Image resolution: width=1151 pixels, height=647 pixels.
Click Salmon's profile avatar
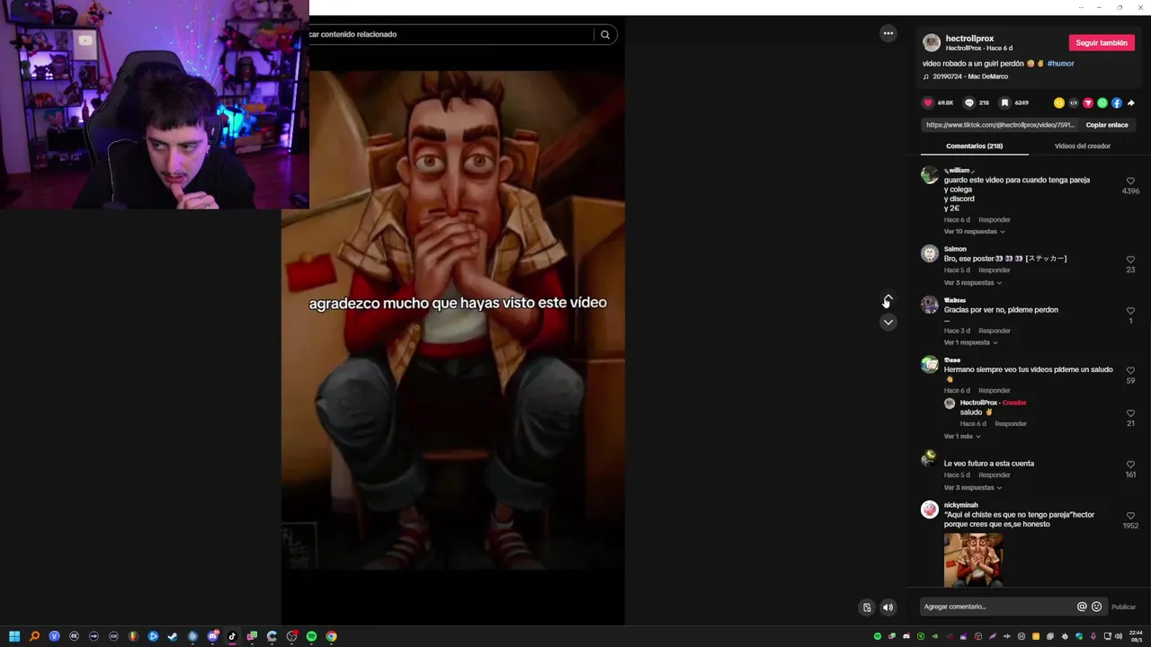tap(930, 253)
